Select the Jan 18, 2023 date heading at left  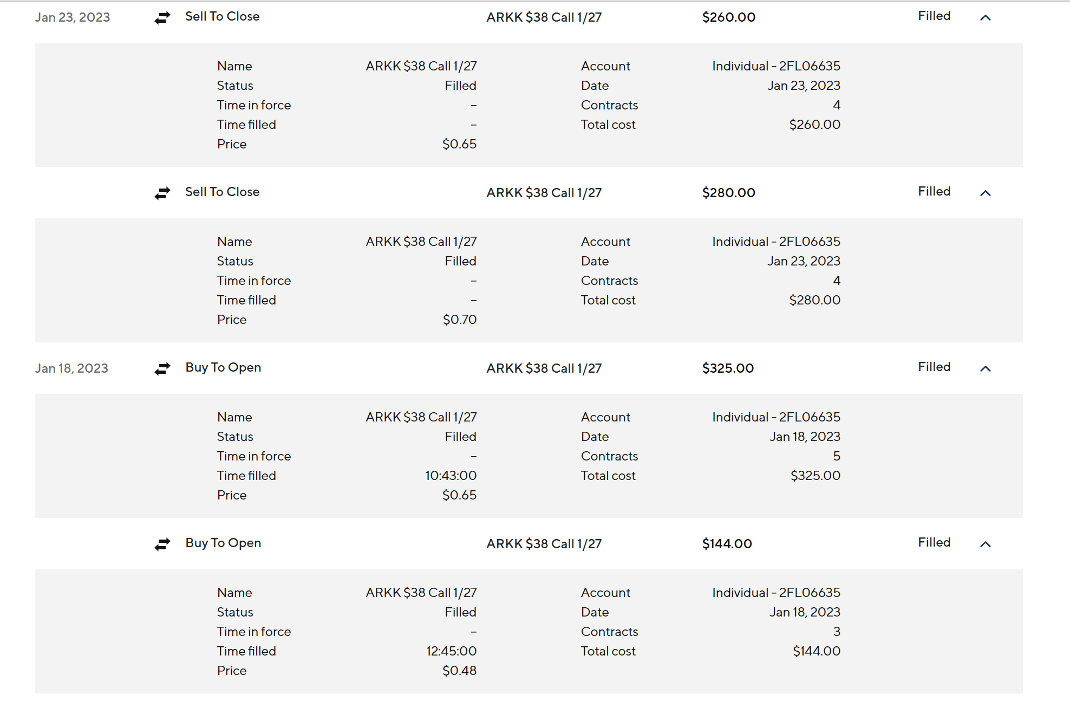(x=71, y=368)
